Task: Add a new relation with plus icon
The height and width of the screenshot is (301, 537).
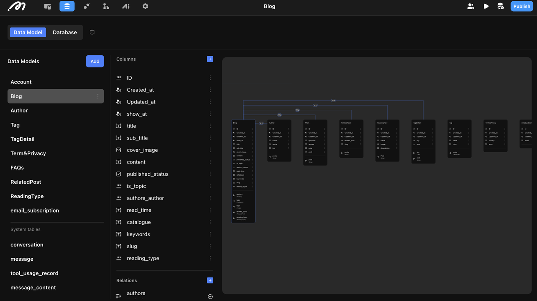Action: 210,280
